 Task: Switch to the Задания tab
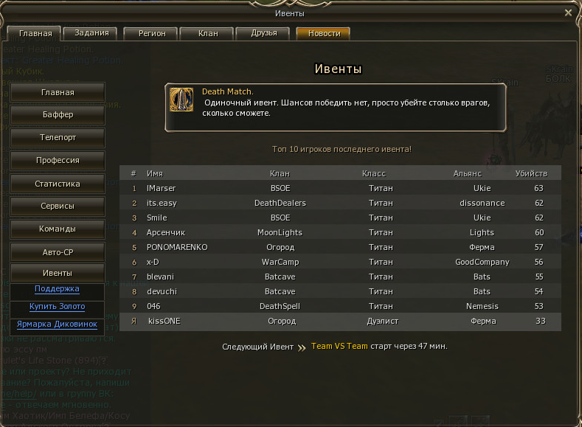[91, 33]
